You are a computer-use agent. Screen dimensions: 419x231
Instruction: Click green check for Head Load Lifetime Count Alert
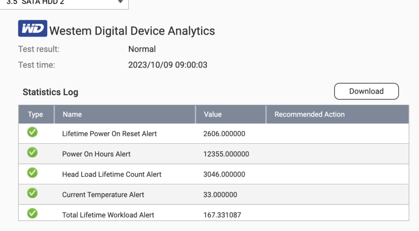pyautogui.click(x=32, y=172)
